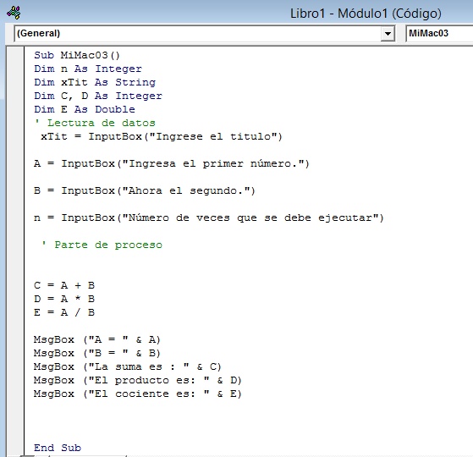Open the MiMac03 procedure combo box
The height and width of the screenshot is (457, 473).
coord(439,33)
